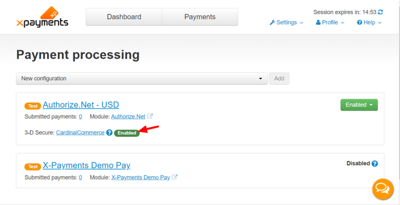Viewport: 400px width, 205px height.
Task: Click the Session expires in text
Action: click(344, 12)
